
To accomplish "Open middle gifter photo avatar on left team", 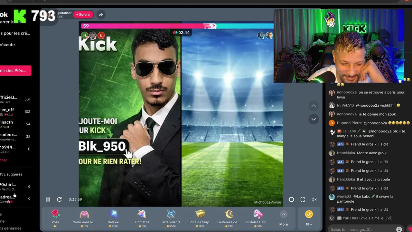I will (x=93, y=35).
